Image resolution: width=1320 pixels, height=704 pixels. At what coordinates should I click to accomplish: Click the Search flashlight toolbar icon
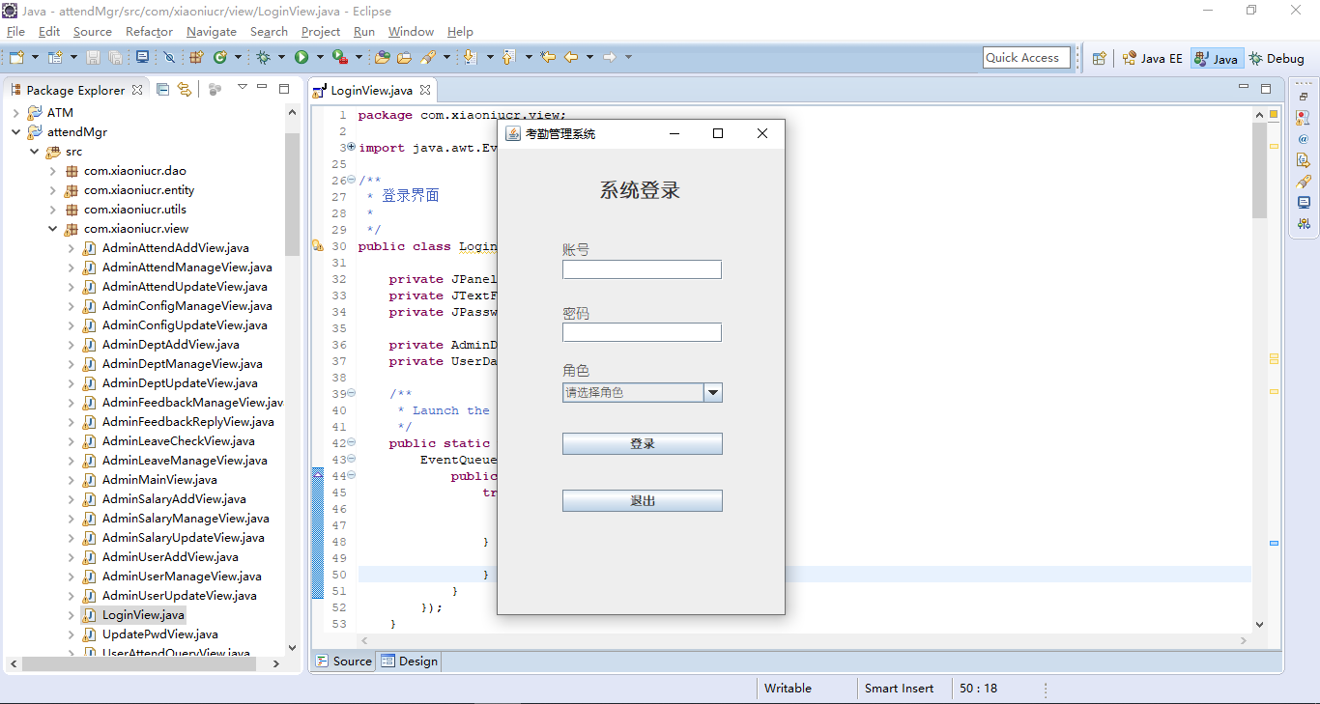coord(428,57)
